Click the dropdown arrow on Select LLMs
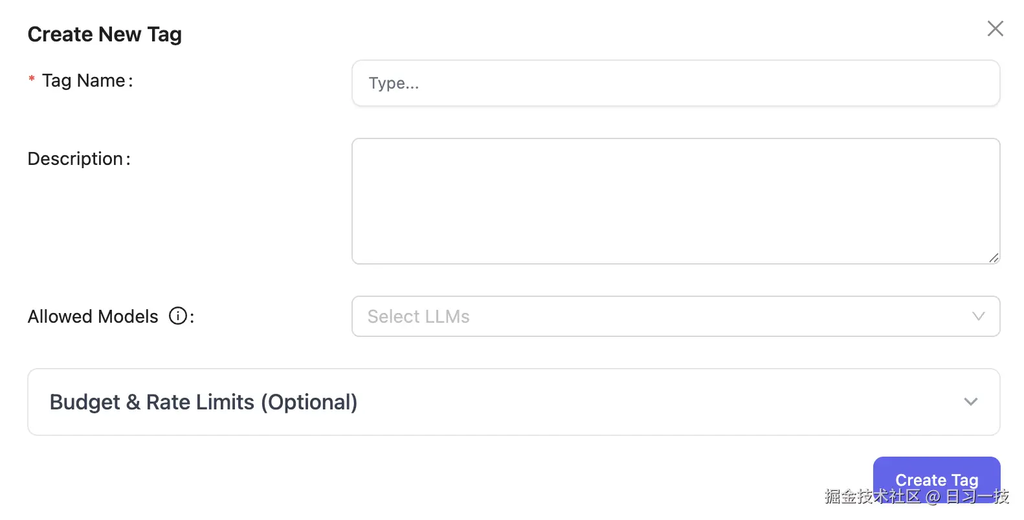 (979, 316)
